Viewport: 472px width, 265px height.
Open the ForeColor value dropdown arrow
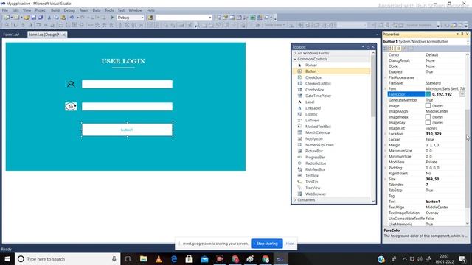462,94
